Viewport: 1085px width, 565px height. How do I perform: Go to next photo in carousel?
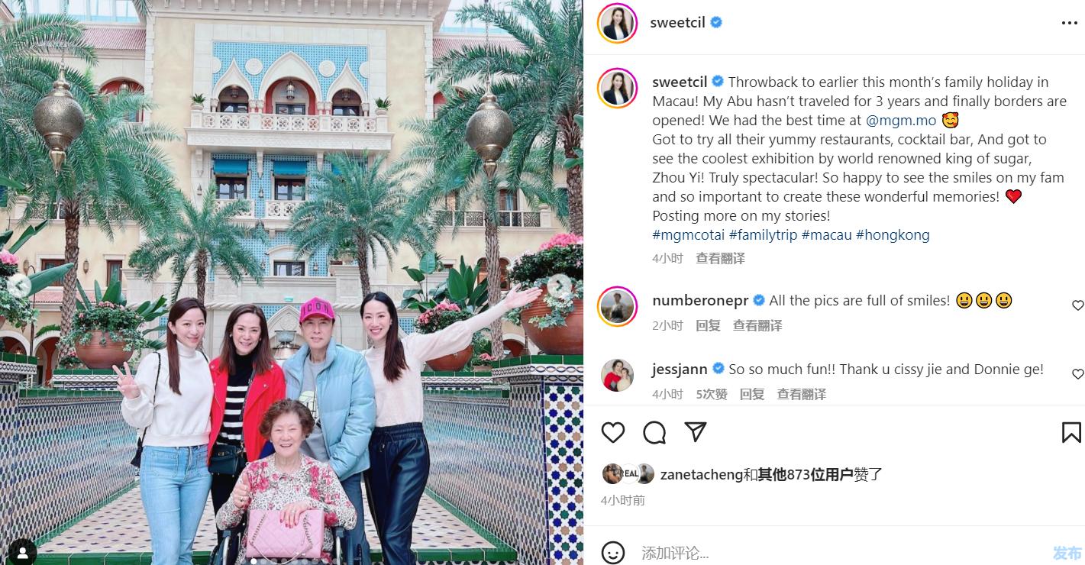(x=559, y=286)
